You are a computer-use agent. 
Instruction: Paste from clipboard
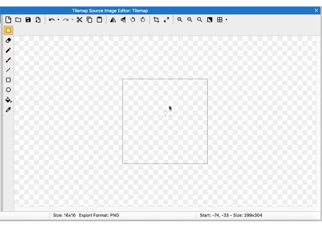pos(100,20)
